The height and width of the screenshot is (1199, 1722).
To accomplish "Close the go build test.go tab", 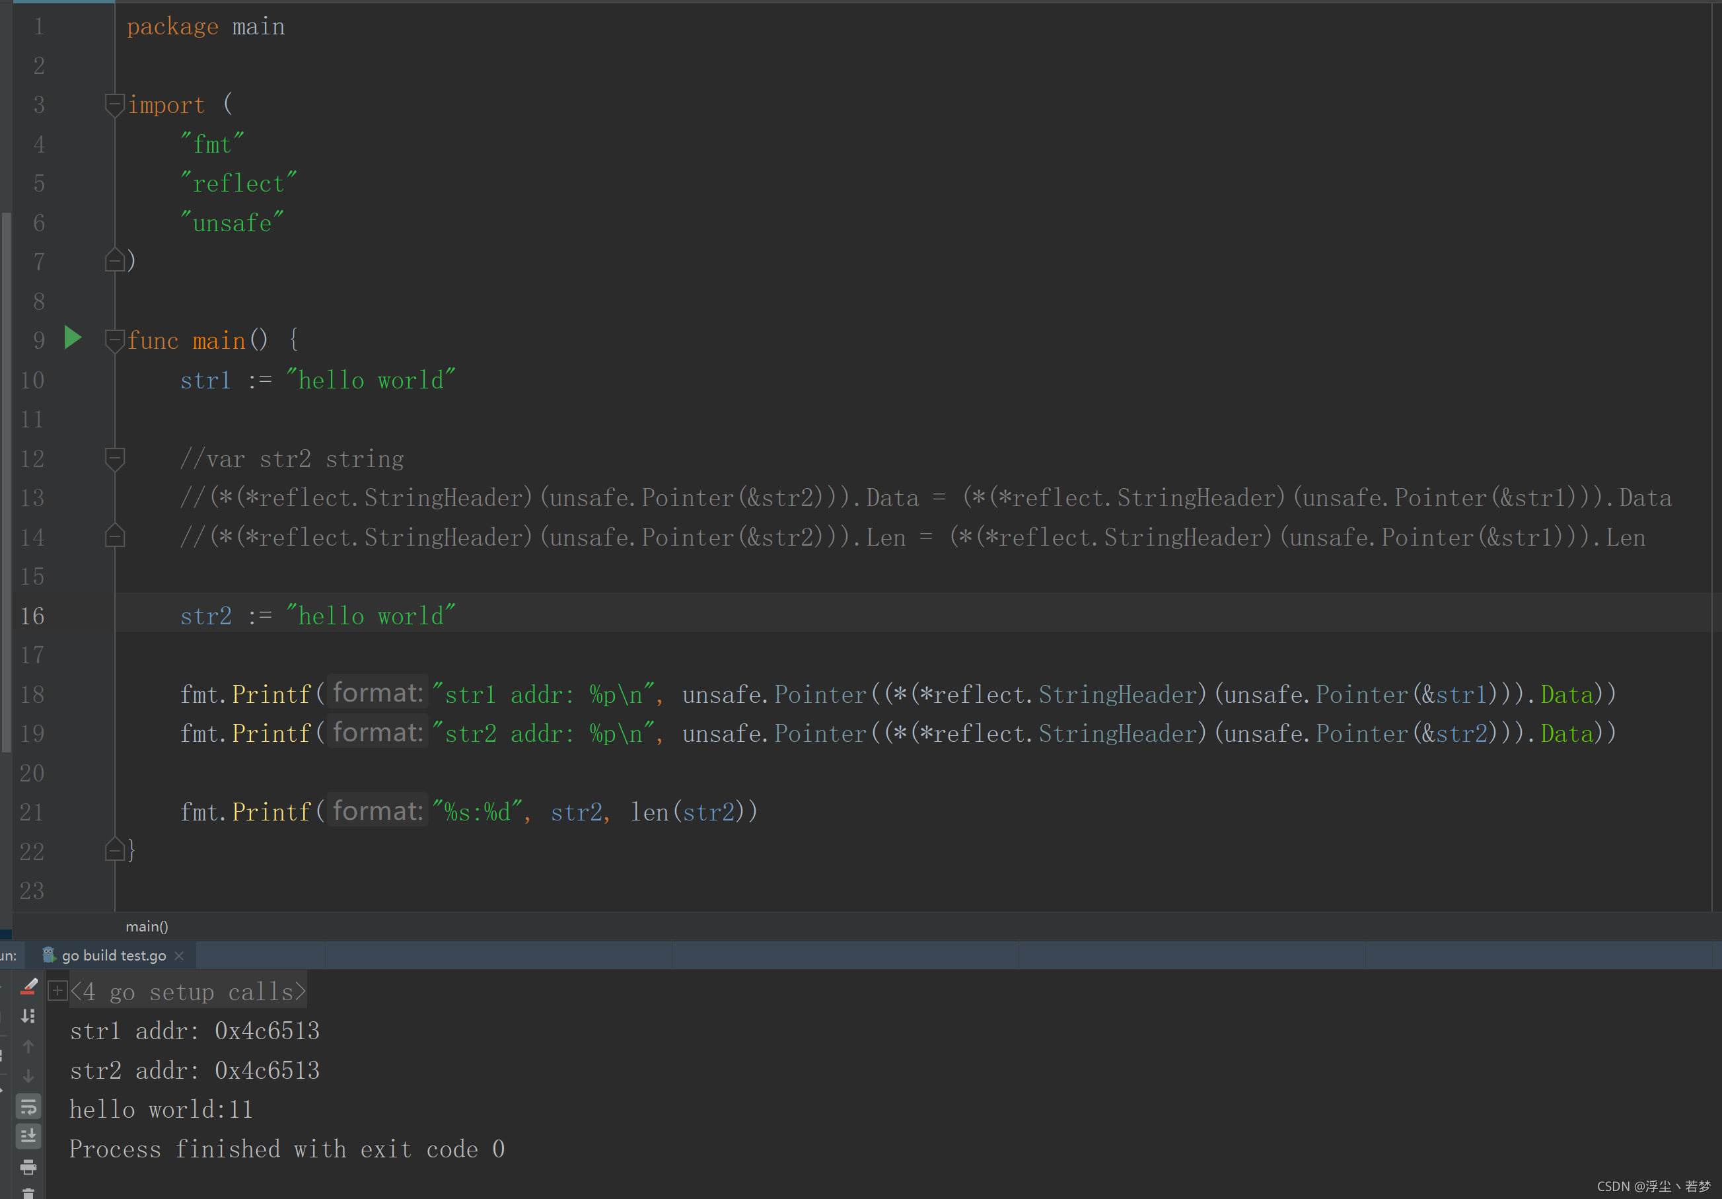I will pyautogui.click(x=179, y=955).
